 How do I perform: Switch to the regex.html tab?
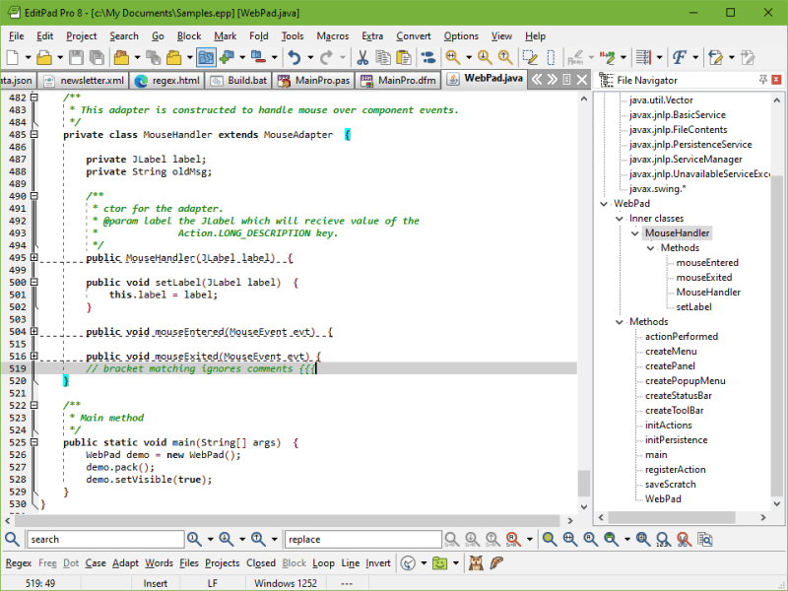pyautogui.click(x=166, y=81)
